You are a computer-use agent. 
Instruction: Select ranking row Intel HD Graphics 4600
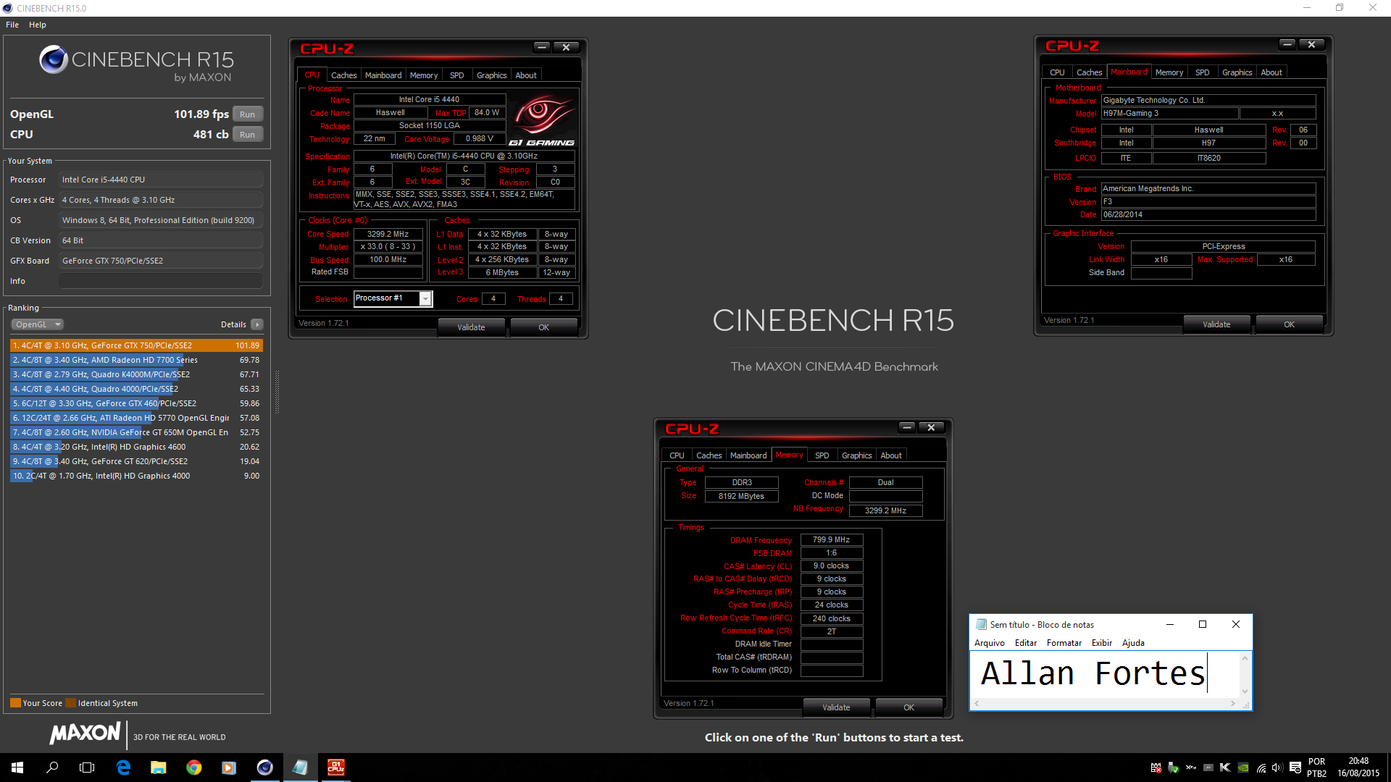point(136,447)
